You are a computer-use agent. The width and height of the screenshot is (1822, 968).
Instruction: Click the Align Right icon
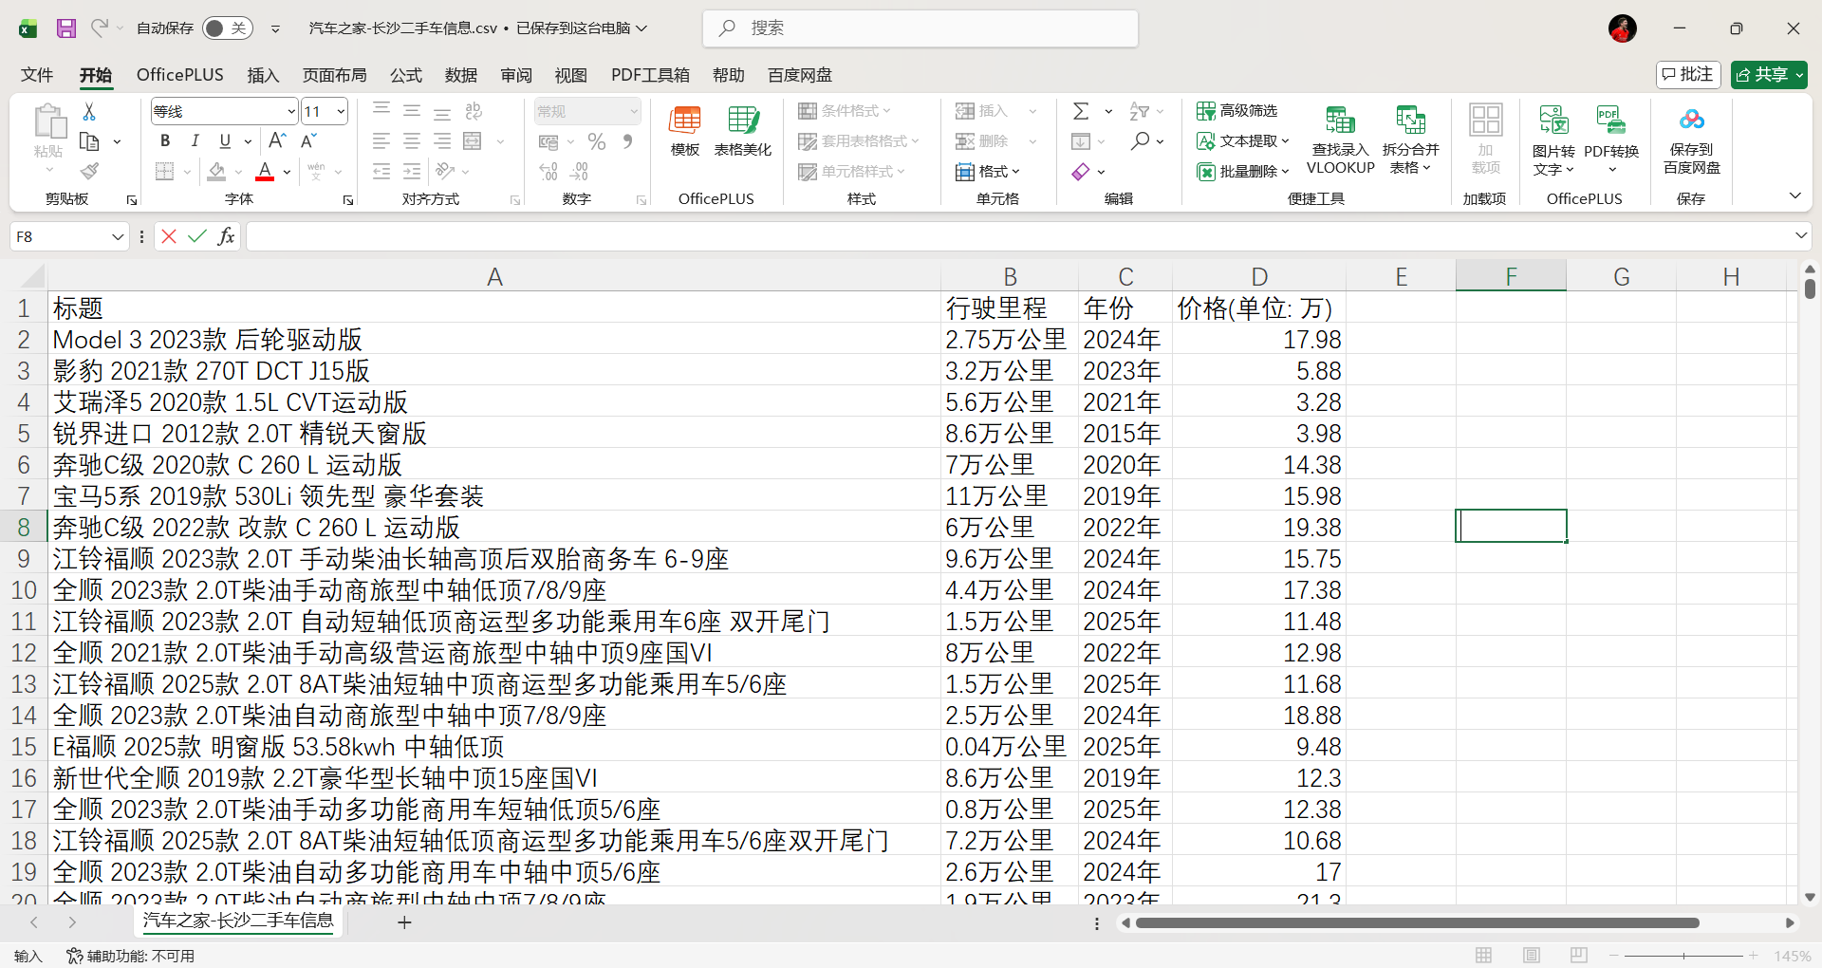click(x=442, y=141)
